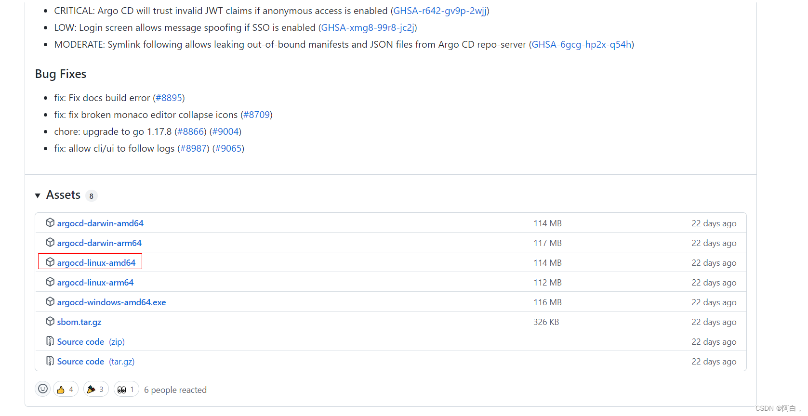This screenshot has width=808, height=416.
Task: Click package icon beside argocd-darwin-arm64
Action: (50, 242)
